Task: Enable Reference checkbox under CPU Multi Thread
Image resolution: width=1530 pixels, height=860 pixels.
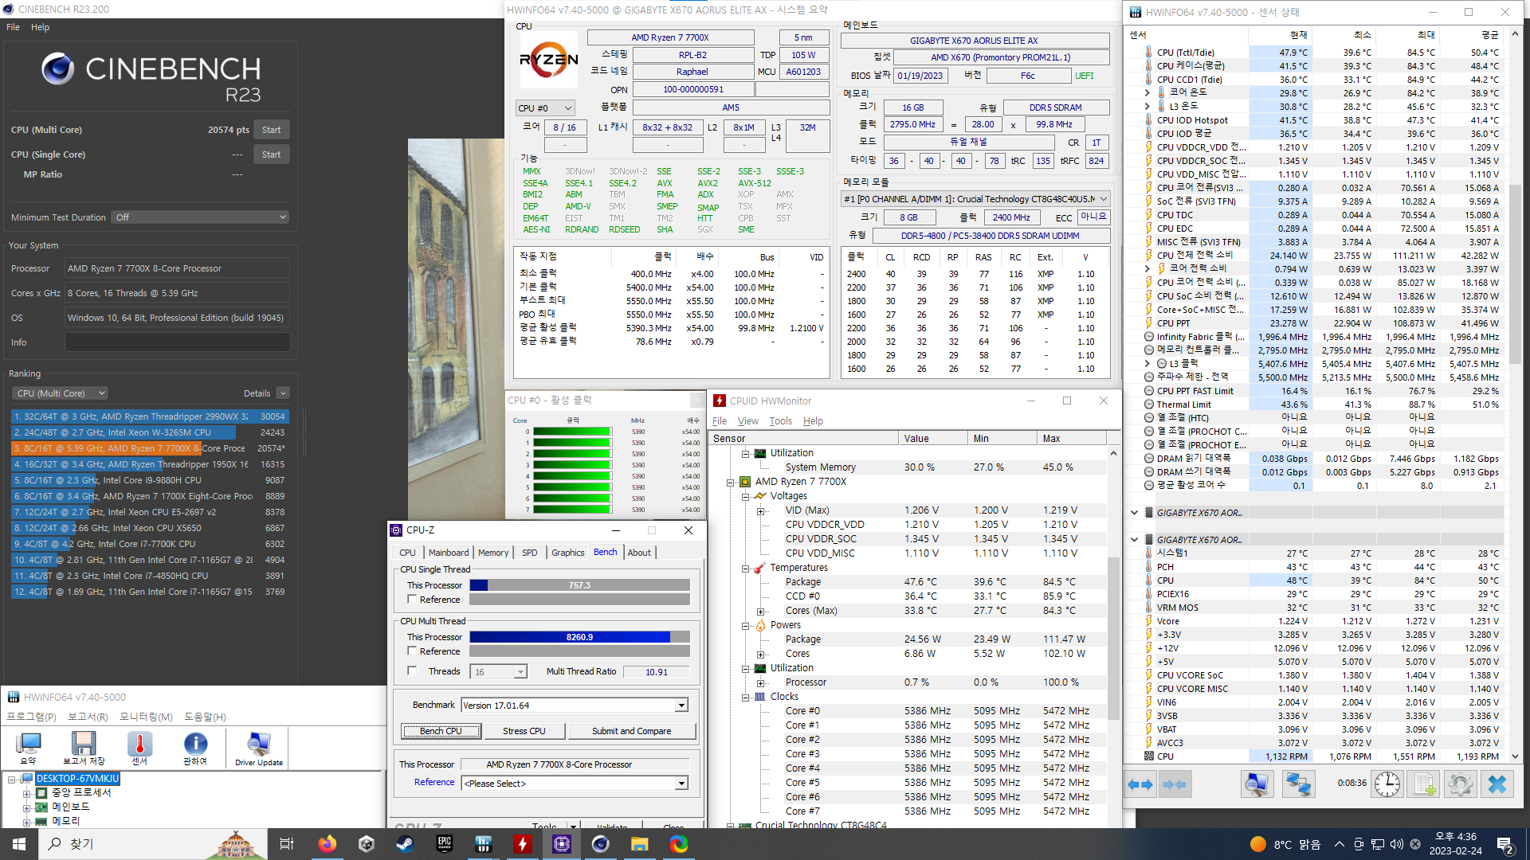Action: pyautogui.click(x=412, y=651)
